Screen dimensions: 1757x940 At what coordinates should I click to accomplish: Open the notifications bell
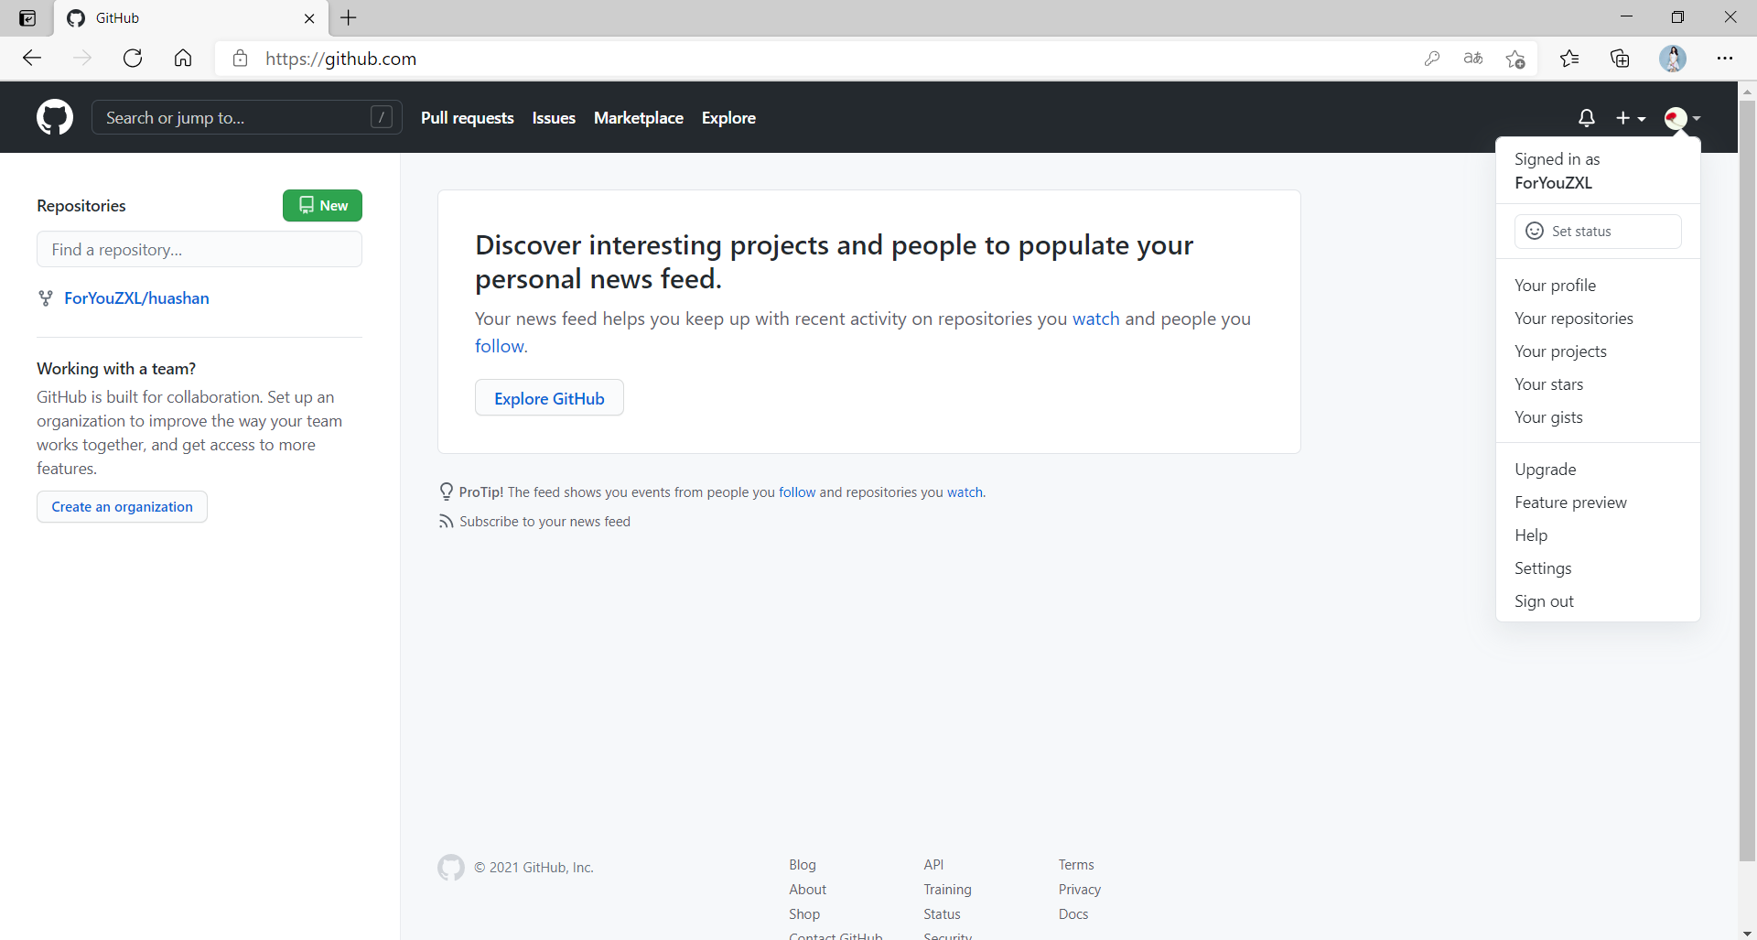(x=1587, y=118)
